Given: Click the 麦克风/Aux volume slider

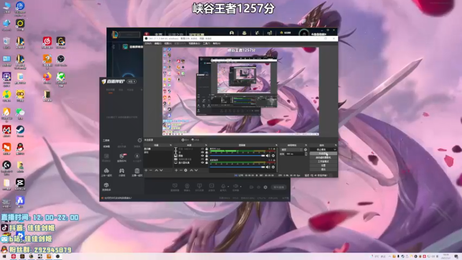Looking at the screenshot, I should point(237,155).
